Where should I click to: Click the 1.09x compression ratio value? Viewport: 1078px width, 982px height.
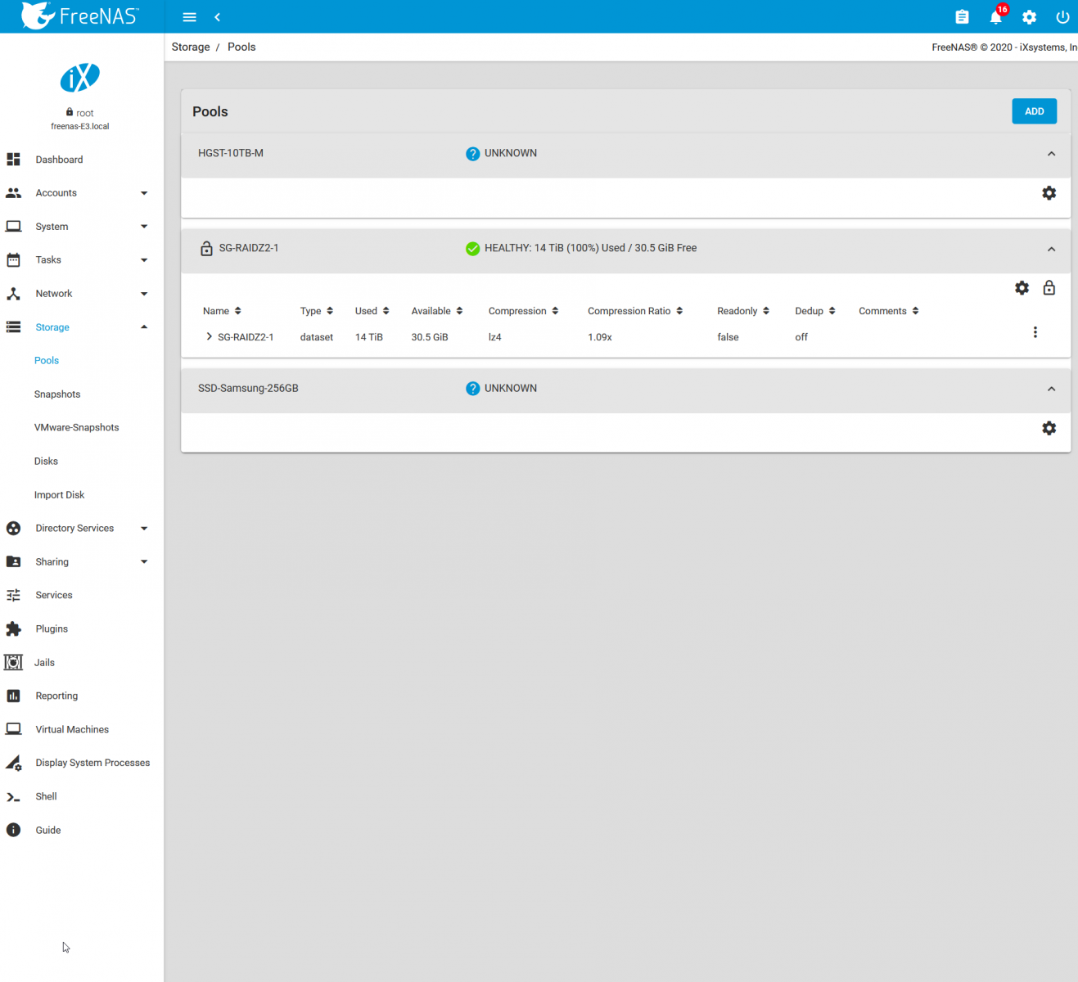click(x=600, y=337)
